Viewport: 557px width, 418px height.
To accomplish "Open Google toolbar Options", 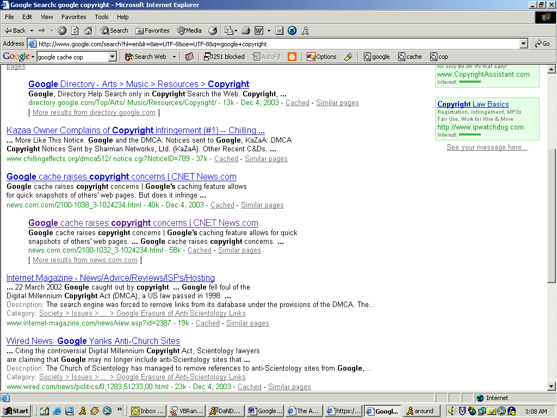I will pyautogui.click(x=321, y=57).
